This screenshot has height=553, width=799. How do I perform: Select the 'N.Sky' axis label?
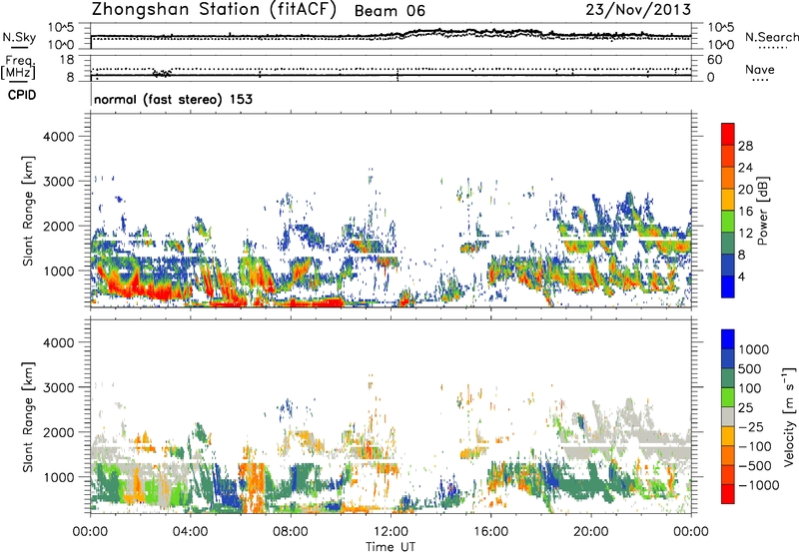click(x=19, y=37)
